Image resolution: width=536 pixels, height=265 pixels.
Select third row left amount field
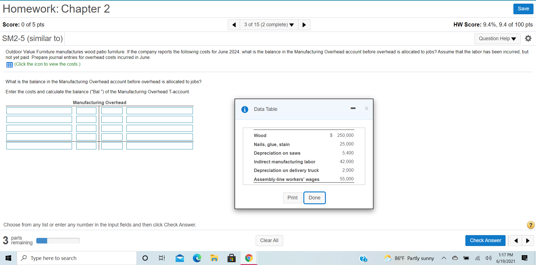point(86,128)
